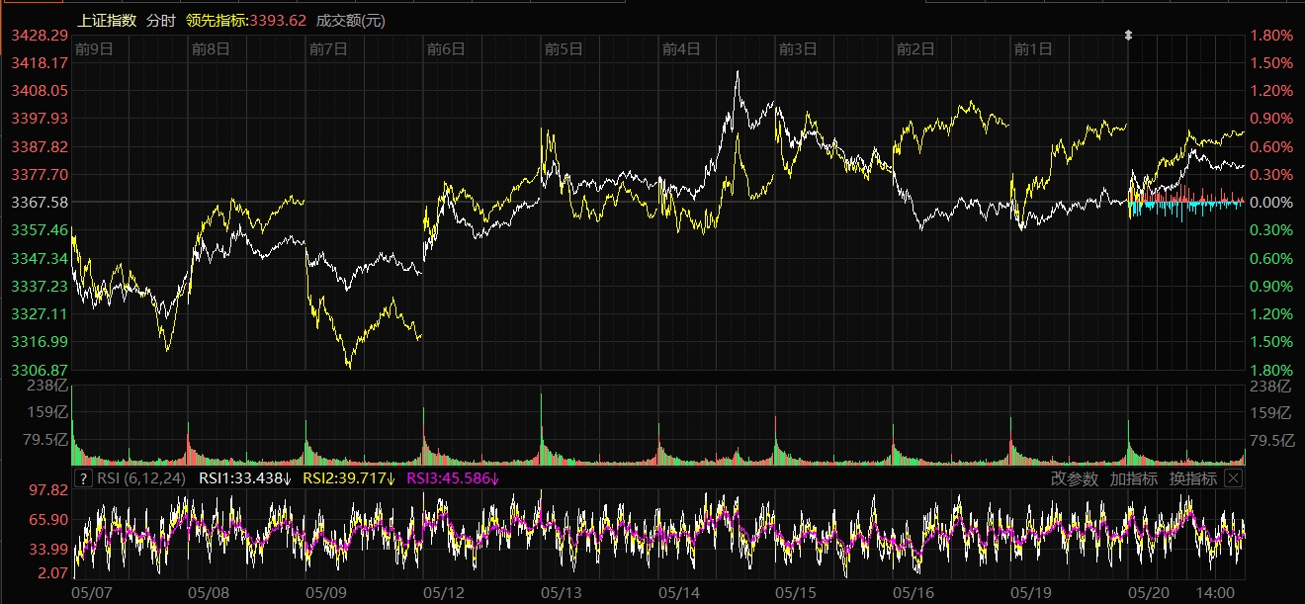Click the small marker above the 05/20 session
Viewport: 1305px width, 604px height.
click(x=1128, y=36)
